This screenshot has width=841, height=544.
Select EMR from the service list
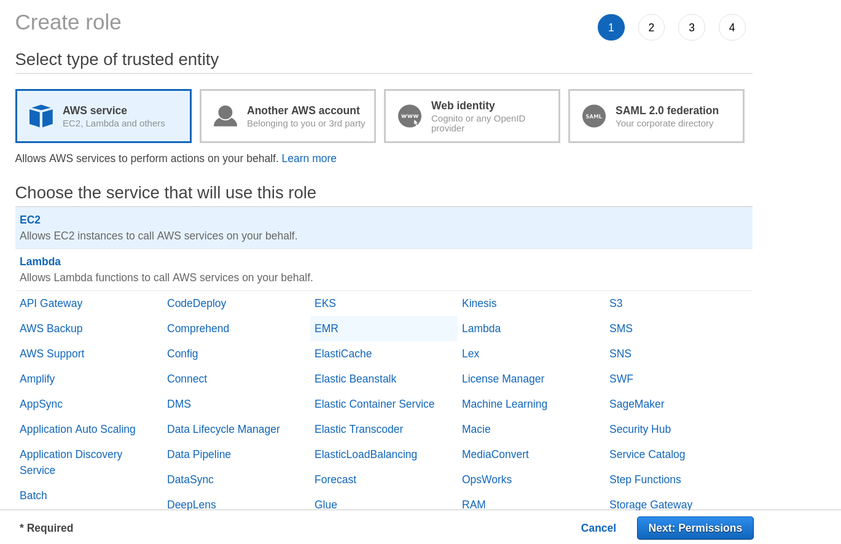click(326, 328)
